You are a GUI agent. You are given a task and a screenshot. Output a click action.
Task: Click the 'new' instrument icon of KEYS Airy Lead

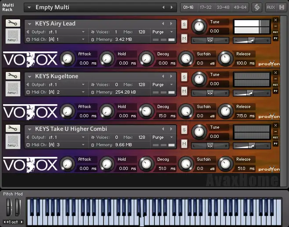point(13,36)
